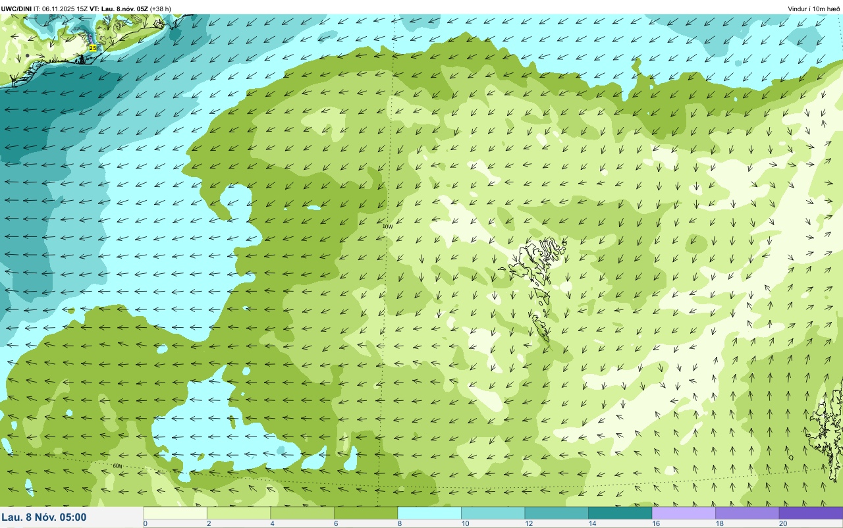The width and height of the screenshot is (843, 528).
Task: Click the 0–2 m/s pale yellow legend swatch
Action: click(175, 513)
